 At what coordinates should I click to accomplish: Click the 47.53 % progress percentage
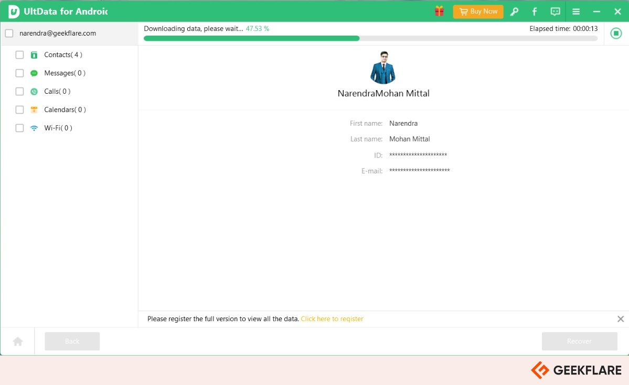(x=258, y=29)
